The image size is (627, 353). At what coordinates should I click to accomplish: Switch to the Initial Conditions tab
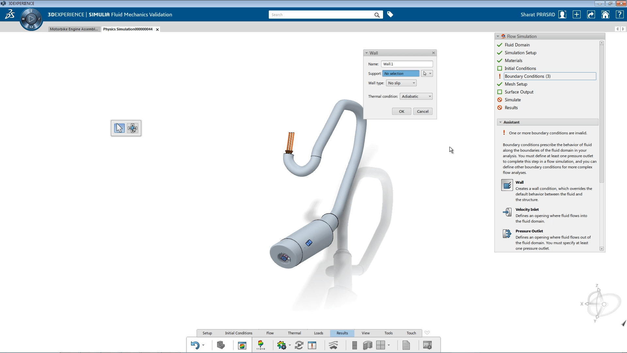(x=239, y=333)
